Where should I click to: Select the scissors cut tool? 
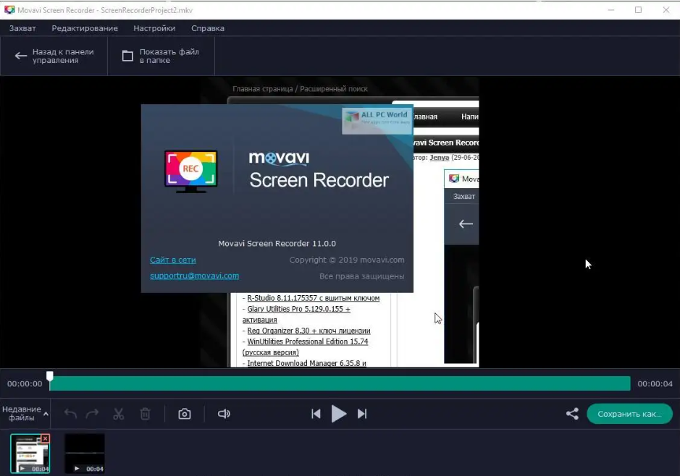[x=119, y=414]
